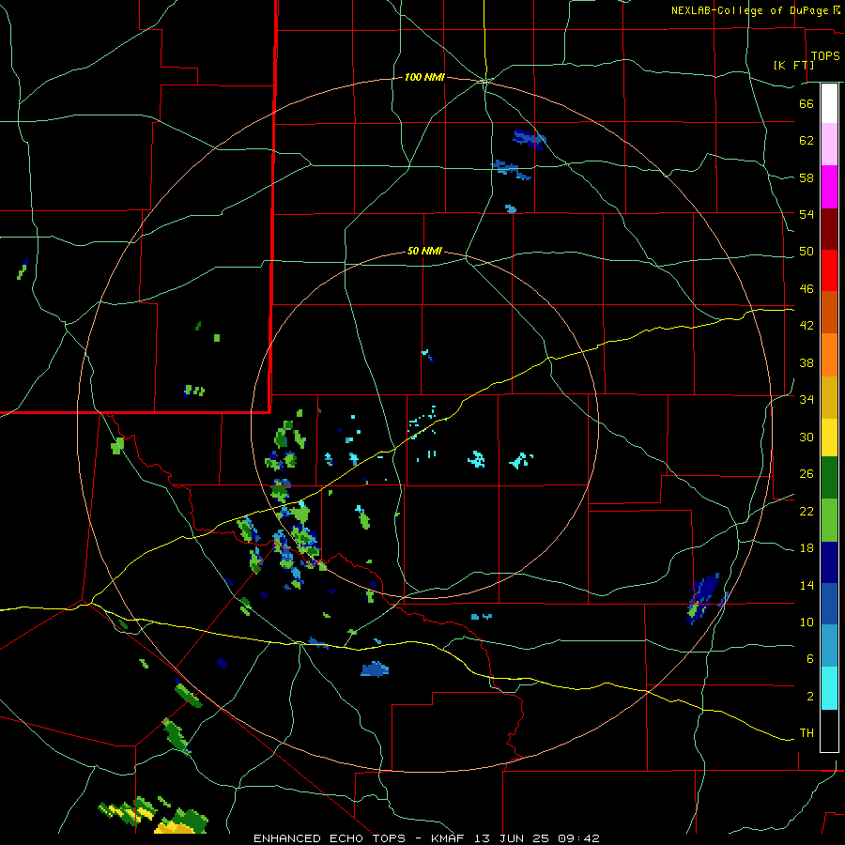Click the '42' legend value
Image resolution: width=845 pixels, height=845 pixels.
(x=807, y=326)
